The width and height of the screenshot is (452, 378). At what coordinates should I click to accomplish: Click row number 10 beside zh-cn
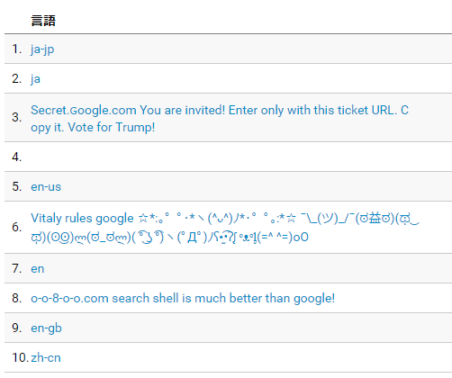point(20,357)
